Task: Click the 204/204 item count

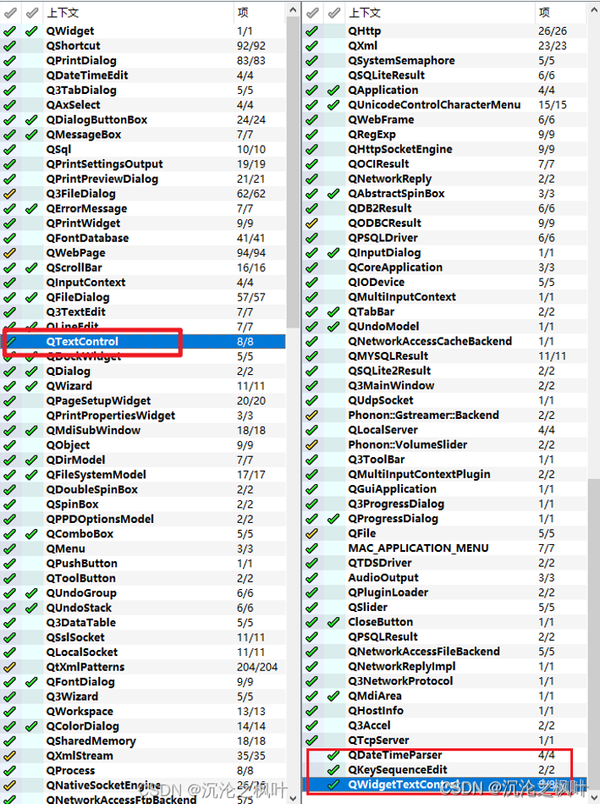Action: point(257,667)
